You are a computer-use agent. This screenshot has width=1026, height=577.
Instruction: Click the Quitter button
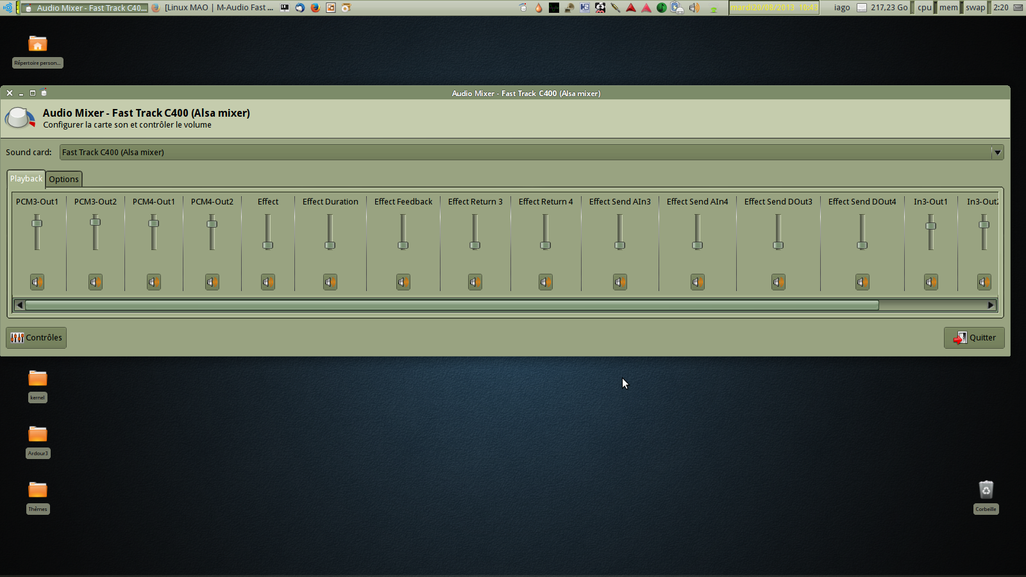click(x=974, y=338)
